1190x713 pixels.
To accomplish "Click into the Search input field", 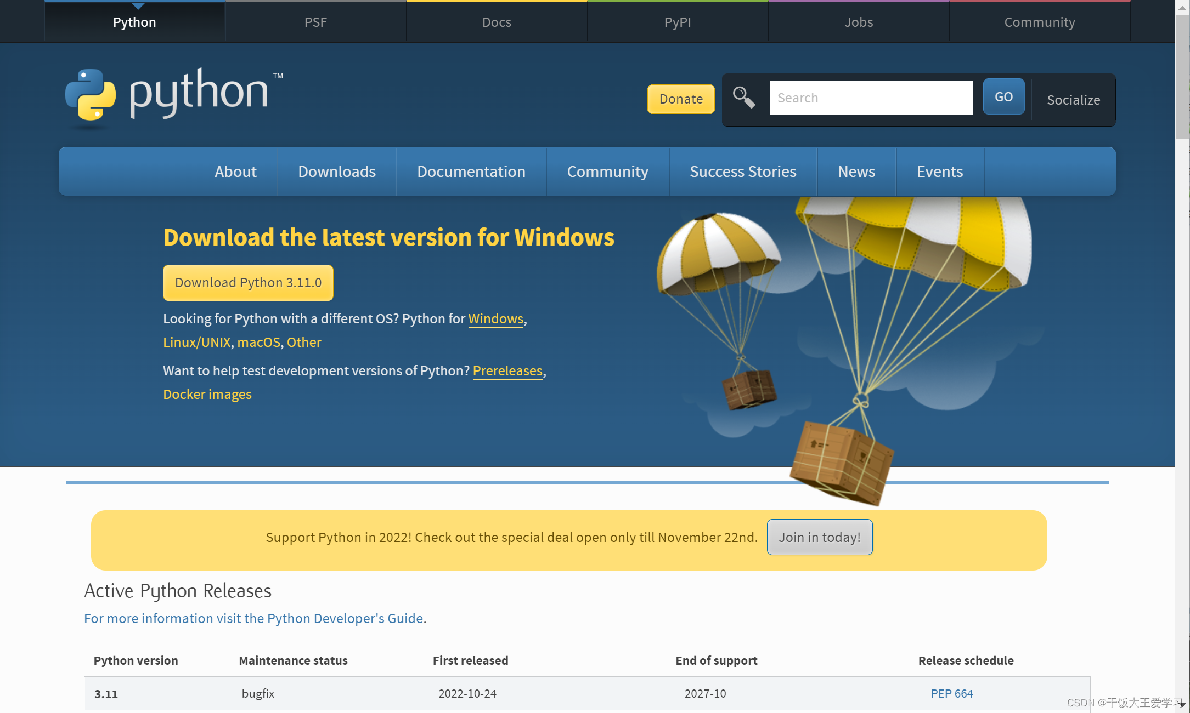I will pos(871,98).
